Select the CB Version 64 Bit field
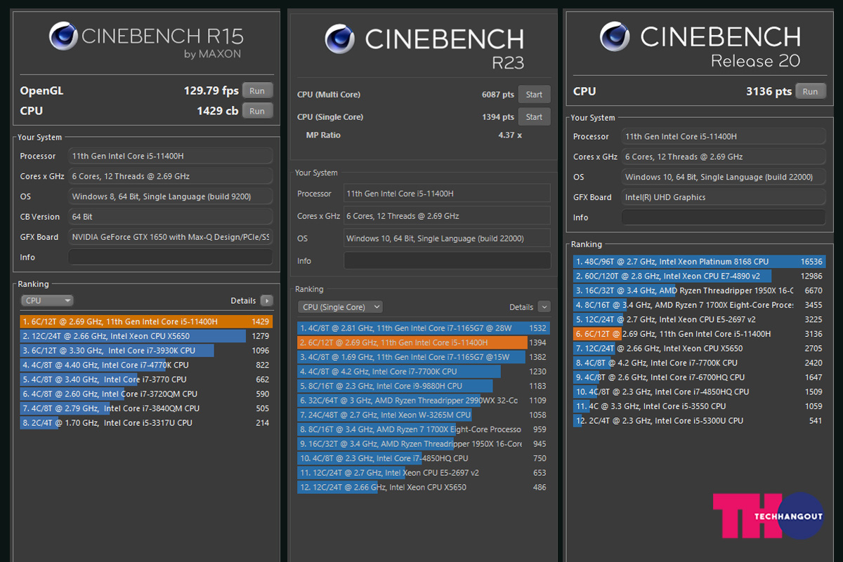 170,217
